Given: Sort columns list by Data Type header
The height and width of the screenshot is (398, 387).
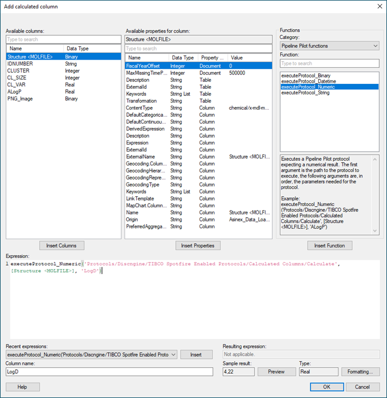Looking at the screenshot, I should (x=92, y=49).
